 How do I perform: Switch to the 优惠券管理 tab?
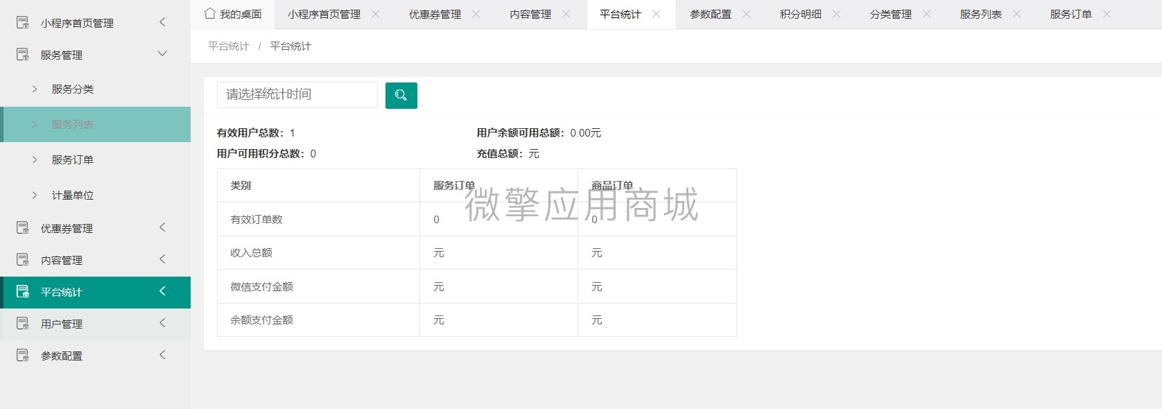coord(435,15)
